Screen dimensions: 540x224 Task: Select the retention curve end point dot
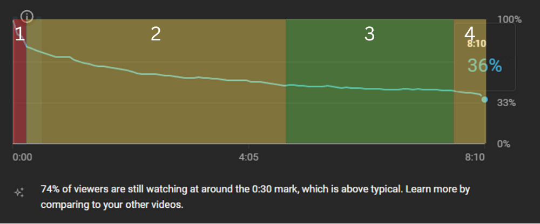pyautogui.click(x=484, y=100)
